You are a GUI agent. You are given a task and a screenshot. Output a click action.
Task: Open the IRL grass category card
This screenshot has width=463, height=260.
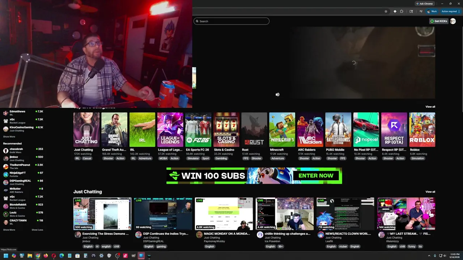click(x=142, y=130)
